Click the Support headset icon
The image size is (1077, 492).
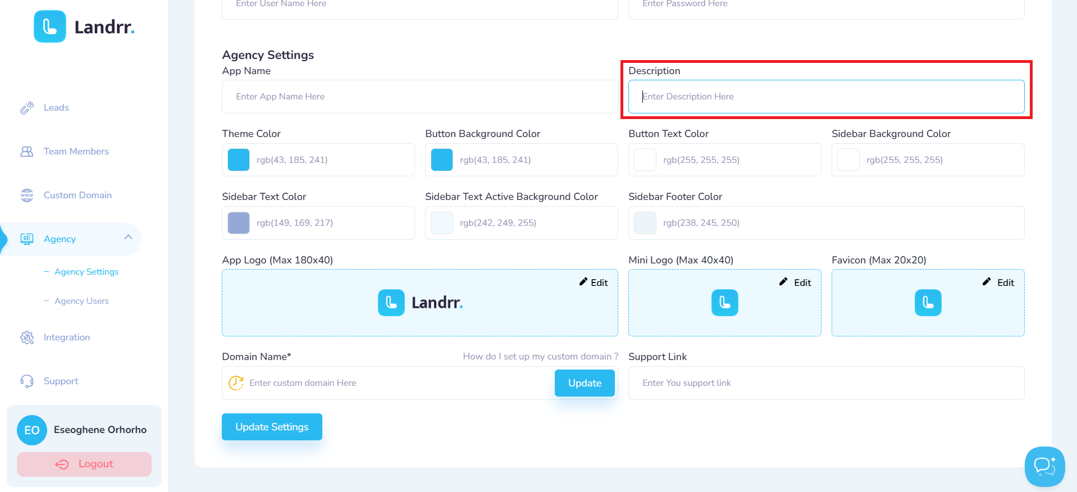[27, 381]
